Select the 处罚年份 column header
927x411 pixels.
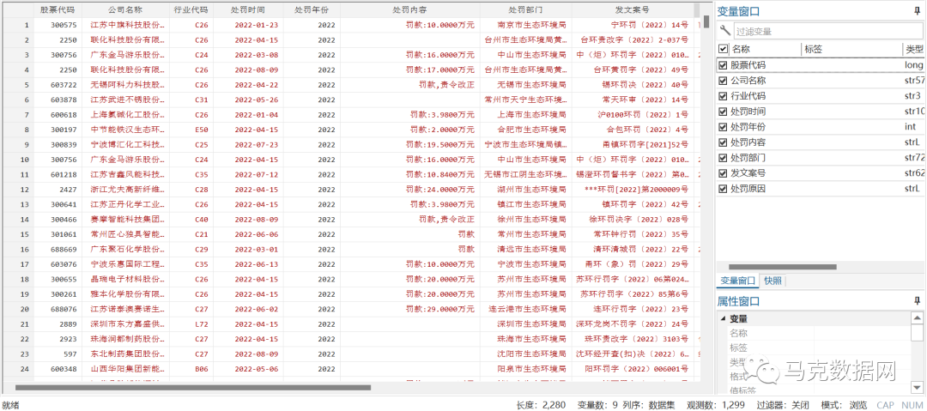click(311, 10)
